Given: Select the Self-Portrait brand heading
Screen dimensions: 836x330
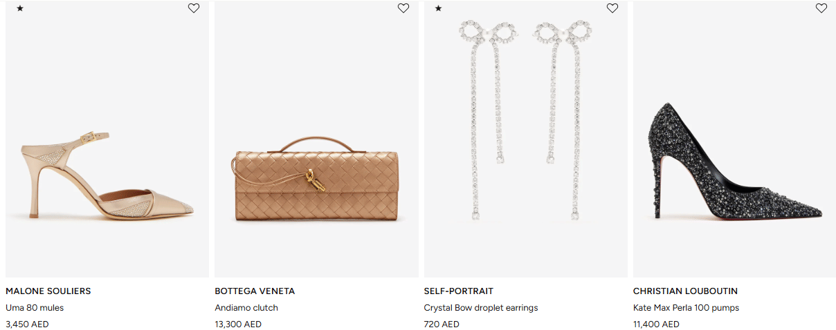Looking at the screenshot, I should click(x=458, y=291).
